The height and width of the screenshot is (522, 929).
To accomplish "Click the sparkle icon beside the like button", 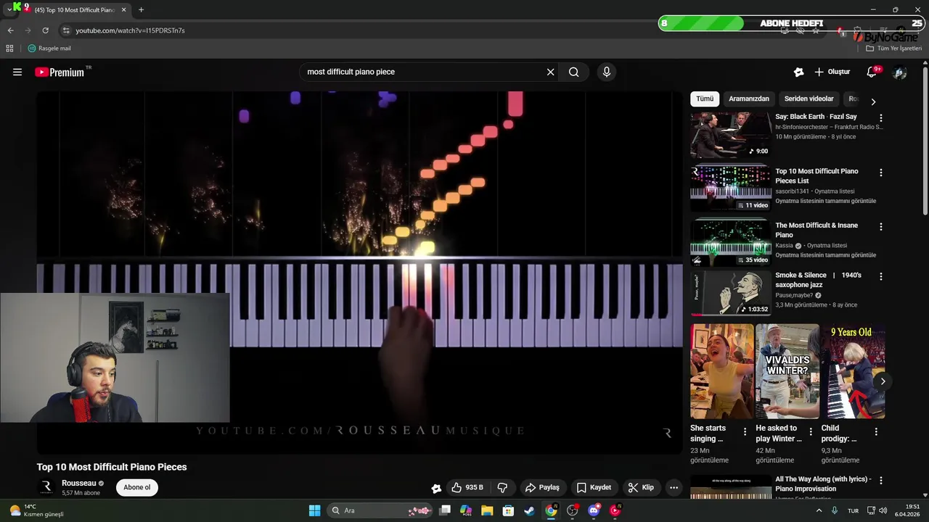I will [x=436, y=488].
